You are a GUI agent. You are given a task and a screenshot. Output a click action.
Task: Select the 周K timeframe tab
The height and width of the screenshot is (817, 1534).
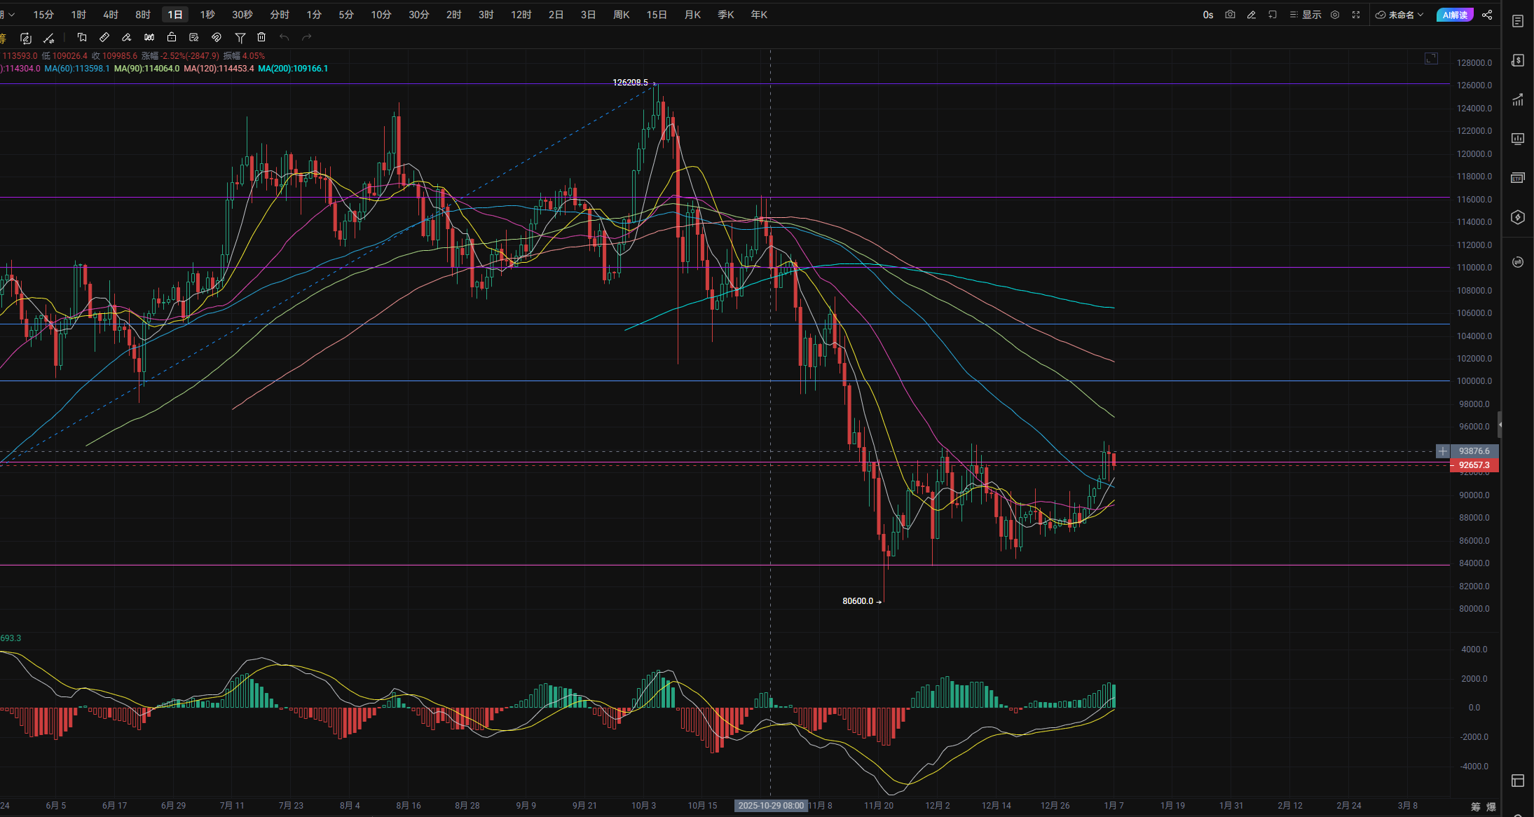click(621, 15)
